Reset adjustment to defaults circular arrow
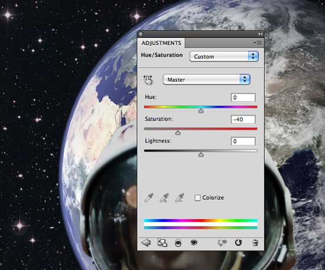Image resolution: width=325 pixels, height=270 pixels. pos(239,242)
